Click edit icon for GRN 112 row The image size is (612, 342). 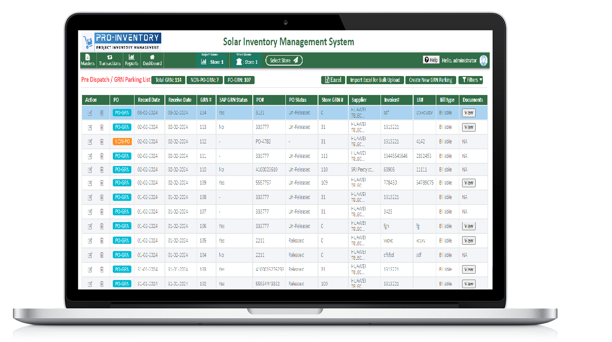(90, 142)
